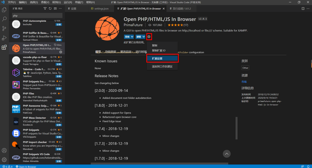Viewport: 312px width, 168px height.
Task: Open the Source Control view
Action: [4, 29]
